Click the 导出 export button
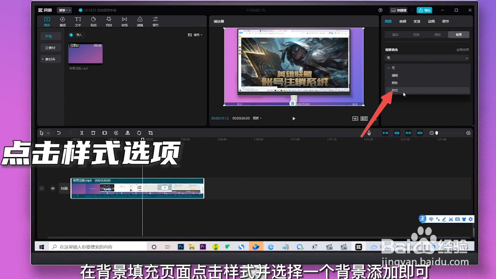The image size is (496, 279). click(x=424, y=10)
